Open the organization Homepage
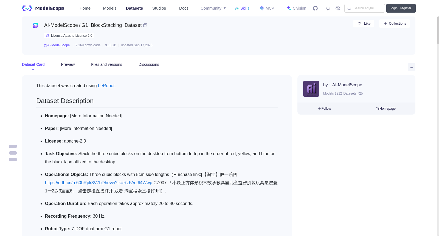439x236 pixels. (x=385, y=109)
